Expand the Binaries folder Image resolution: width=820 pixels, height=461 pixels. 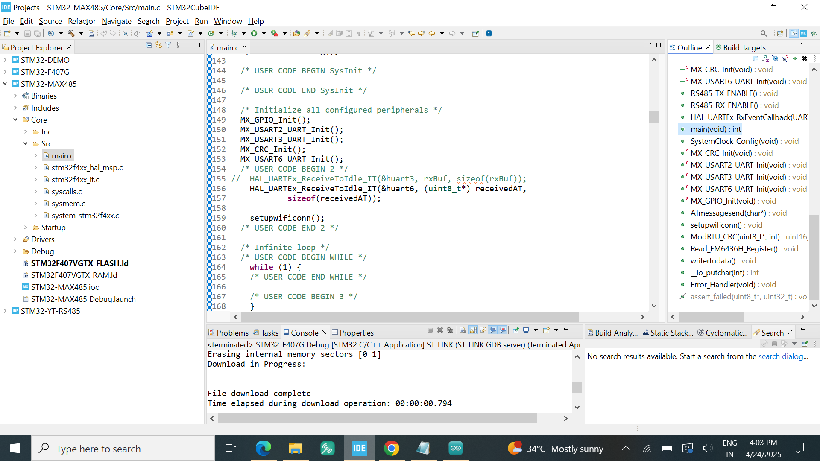click(15, 96)
